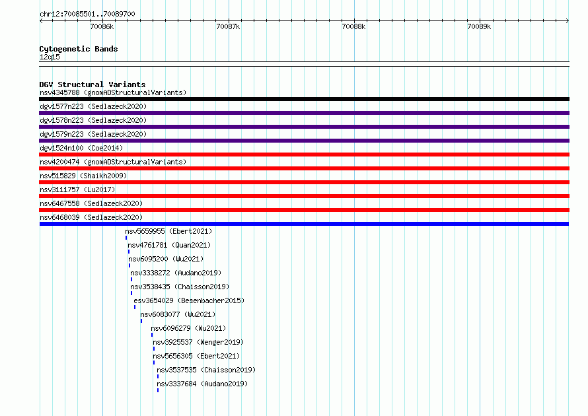Select the purple dgv1578n223 bar
The width and height of the screenshot is (588, 416).
[x=304, y=127]
